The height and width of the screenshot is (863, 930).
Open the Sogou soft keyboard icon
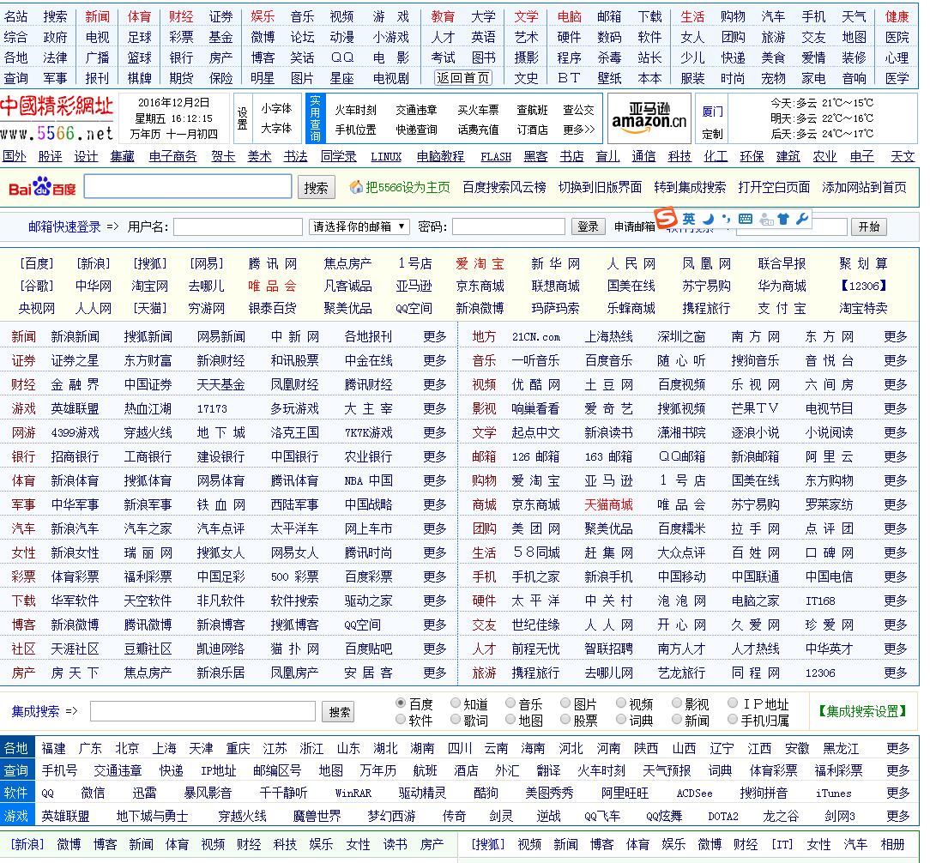(x=746, y=219)
